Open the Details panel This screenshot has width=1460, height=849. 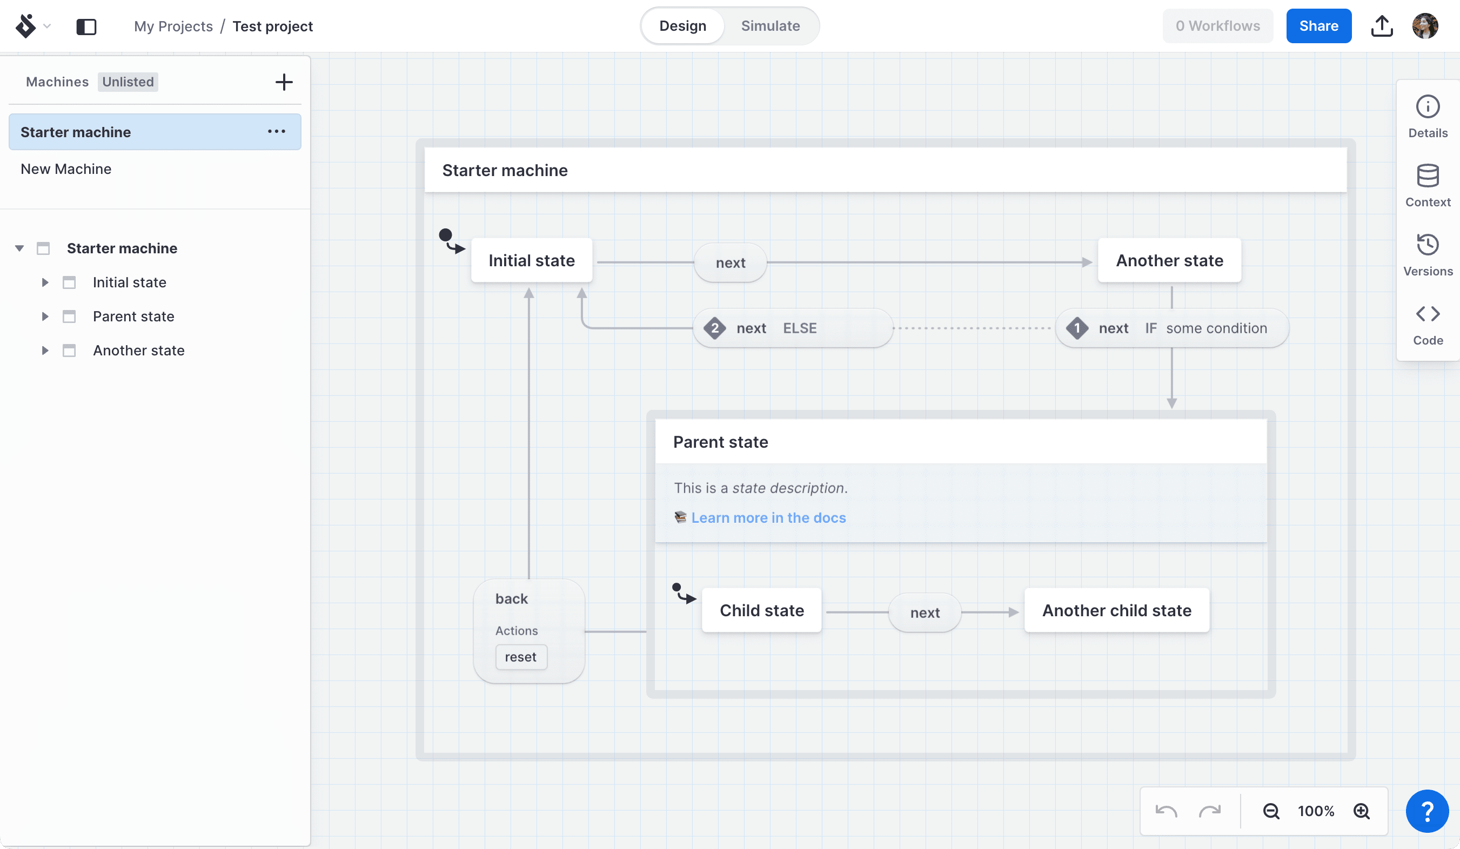click(x=1427, y=117)
